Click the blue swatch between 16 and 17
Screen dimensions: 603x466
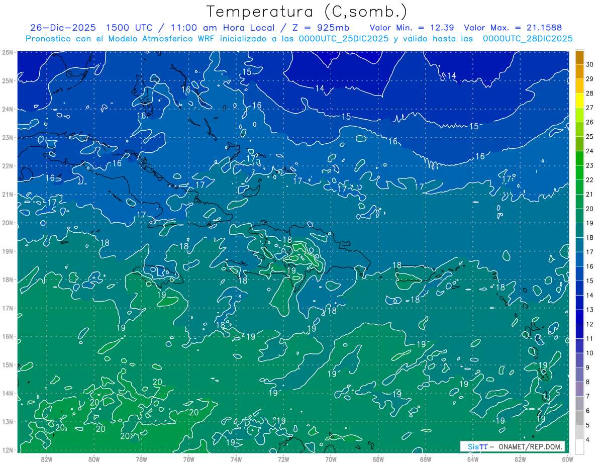point(579,259)
